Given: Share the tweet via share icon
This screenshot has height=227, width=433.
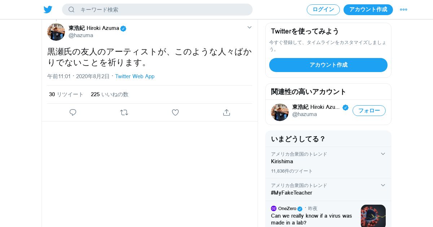Looking at the screenshot, I should [x=227, y=112].
